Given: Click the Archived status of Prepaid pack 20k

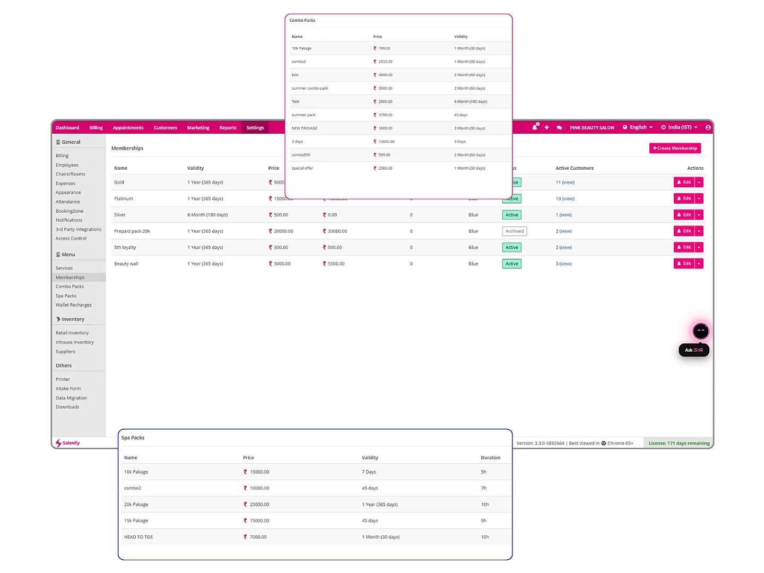Looking at the screenshot, I should (x=515, y=231).
